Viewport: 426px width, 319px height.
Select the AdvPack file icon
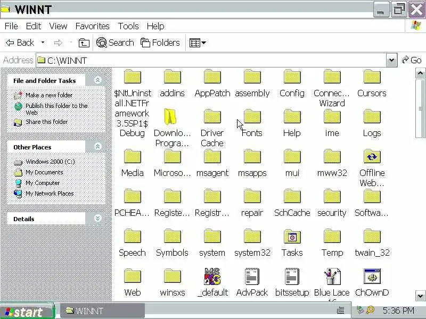(252, 276)
